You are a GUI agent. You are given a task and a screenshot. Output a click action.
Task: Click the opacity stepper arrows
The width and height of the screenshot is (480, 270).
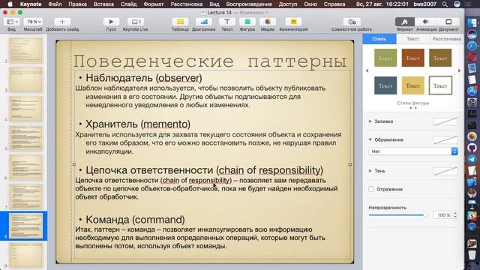click(x=455, y=215)
